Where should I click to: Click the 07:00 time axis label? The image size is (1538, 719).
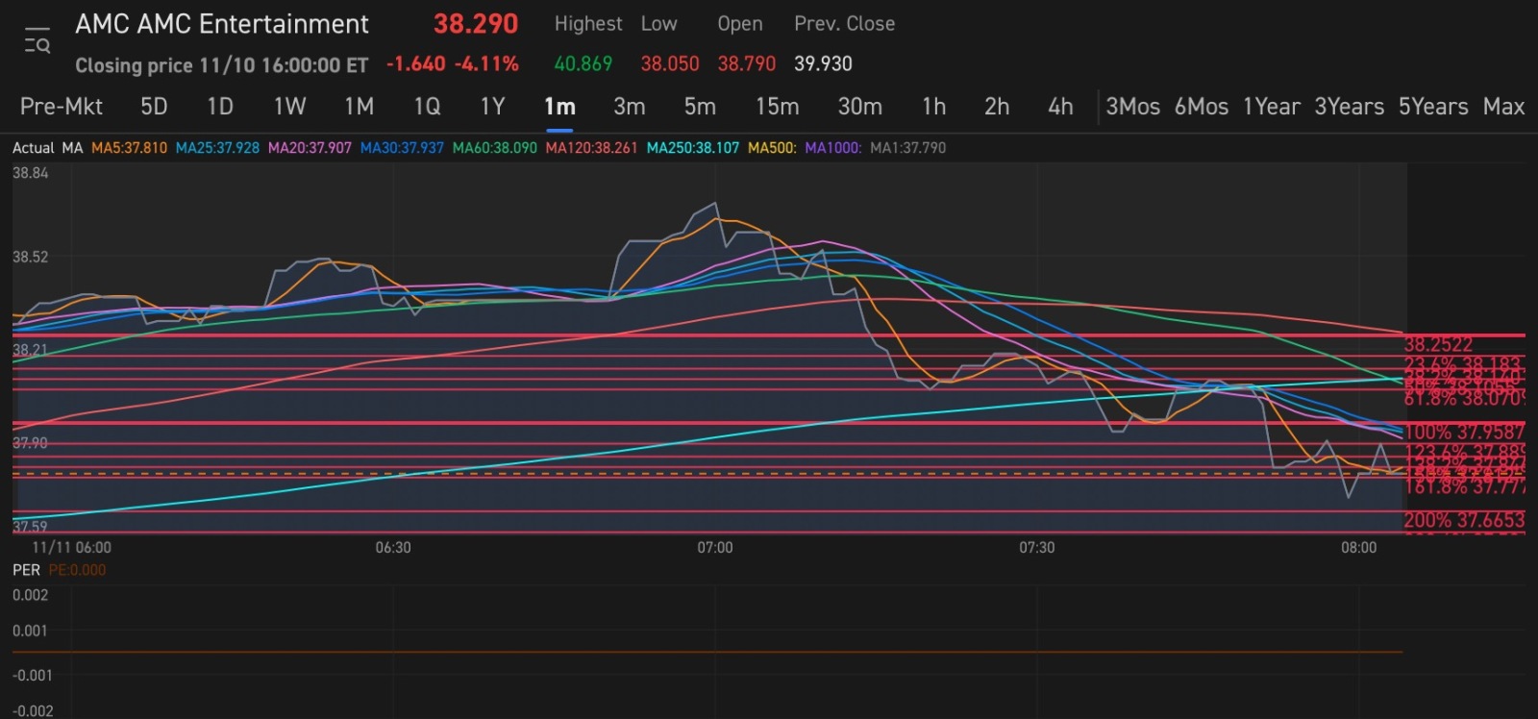tap(714, 548)
